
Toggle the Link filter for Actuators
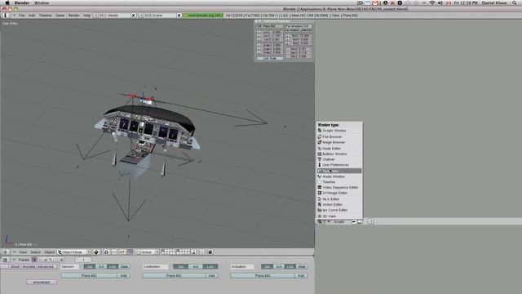click(290, 267)
